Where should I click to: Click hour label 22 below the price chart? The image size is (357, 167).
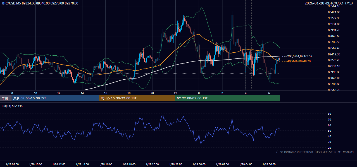pos(175,93)
